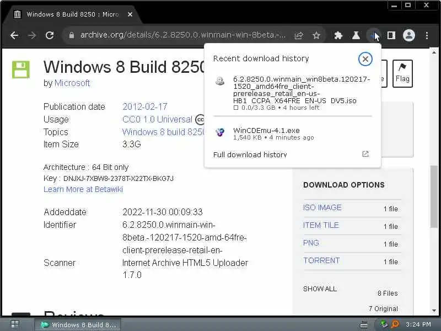The height and width of the screenshot is (331, 441).
Task: Open the WinCDEmu-4.1.exe download entry
Action: coord(293,134)
